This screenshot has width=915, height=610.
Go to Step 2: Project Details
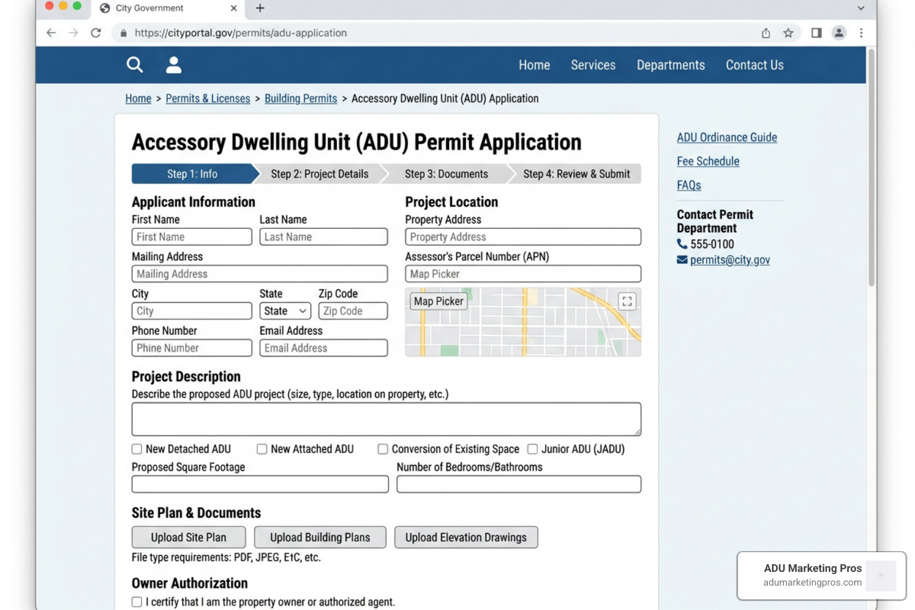click(x=319, y=174)
